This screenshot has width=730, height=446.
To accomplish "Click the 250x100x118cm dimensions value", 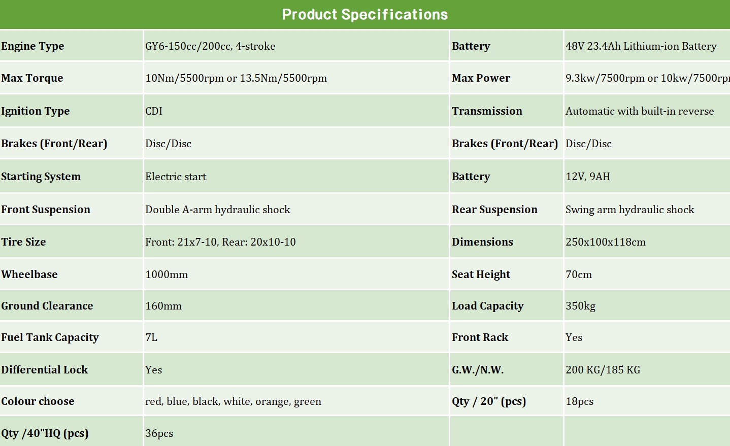I will pyautogui.click(x=605, y=242).
